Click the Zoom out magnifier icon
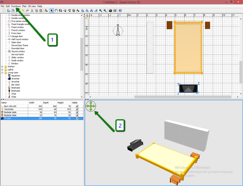Image resolution: width=243 pixels, height=186 pixels. (x=105, y=11)
